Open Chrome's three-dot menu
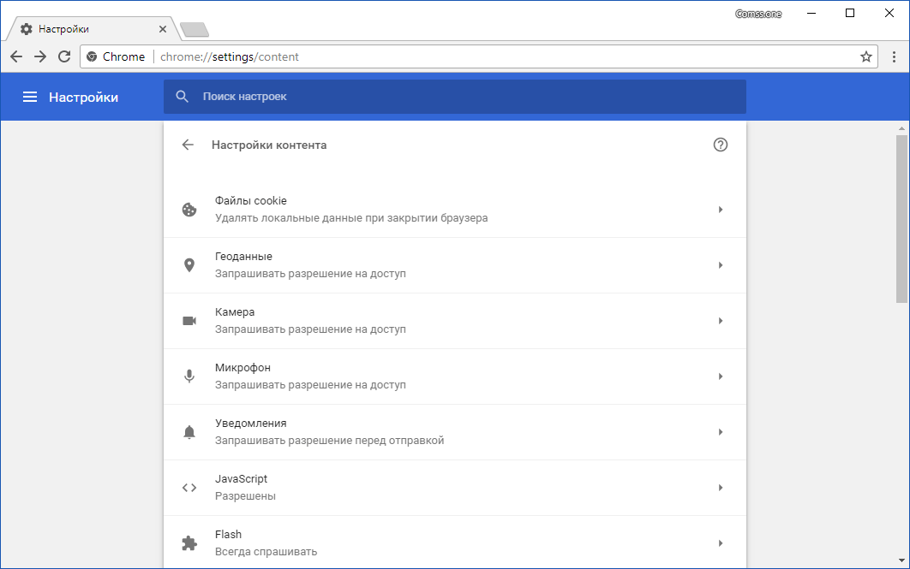This screenshot has width=910, height=569. pos(893,56)
